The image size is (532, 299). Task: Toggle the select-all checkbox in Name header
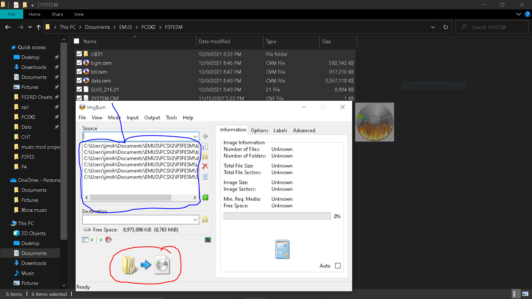[76, 41]
